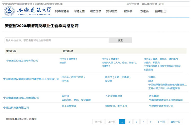Open company 中交第四公路工程局有限公司
Image resolution: width=191 pixels, height=126 pixels.
[22, 61]
